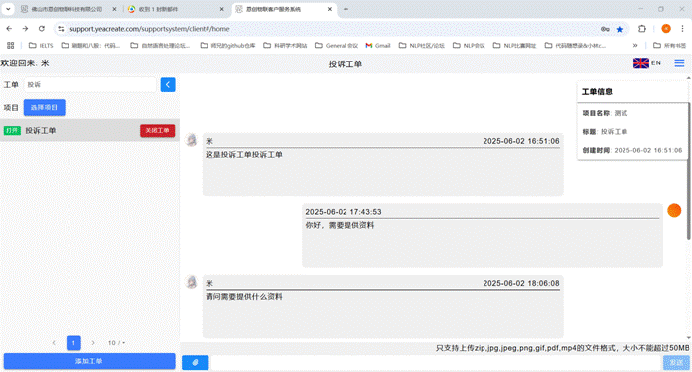Open the page size dropdown showing 10
Screen dimensions: 692x372
point(116,343)
